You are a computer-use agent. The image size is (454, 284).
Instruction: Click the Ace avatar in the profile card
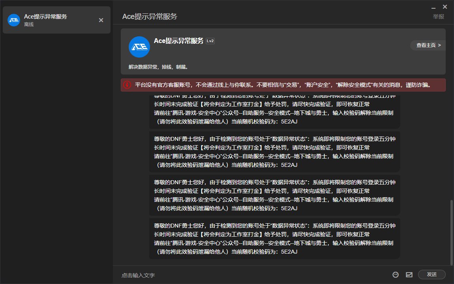(x=139, y=47)
